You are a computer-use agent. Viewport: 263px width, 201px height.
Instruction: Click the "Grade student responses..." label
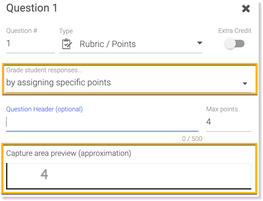click(x=44, y=70)
